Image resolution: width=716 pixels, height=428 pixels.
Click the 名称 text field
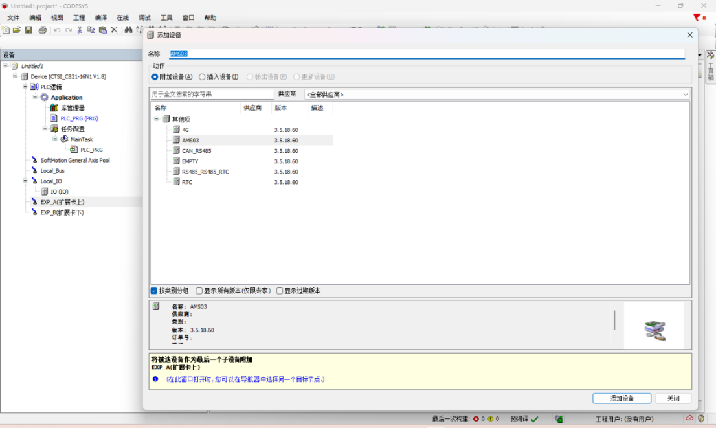coord(427,54)
